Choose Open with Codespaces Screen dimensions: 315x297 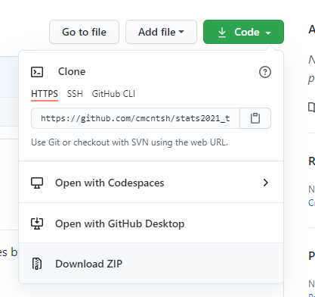(151, 183)
